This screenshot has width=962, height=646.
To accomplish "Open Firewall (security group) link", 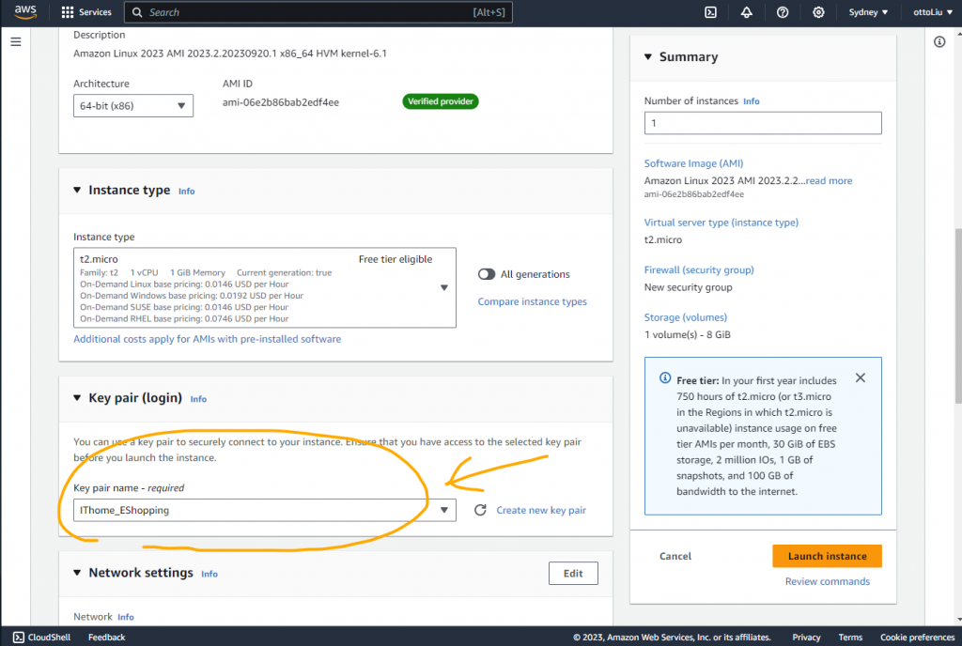I will click(699, 269).
